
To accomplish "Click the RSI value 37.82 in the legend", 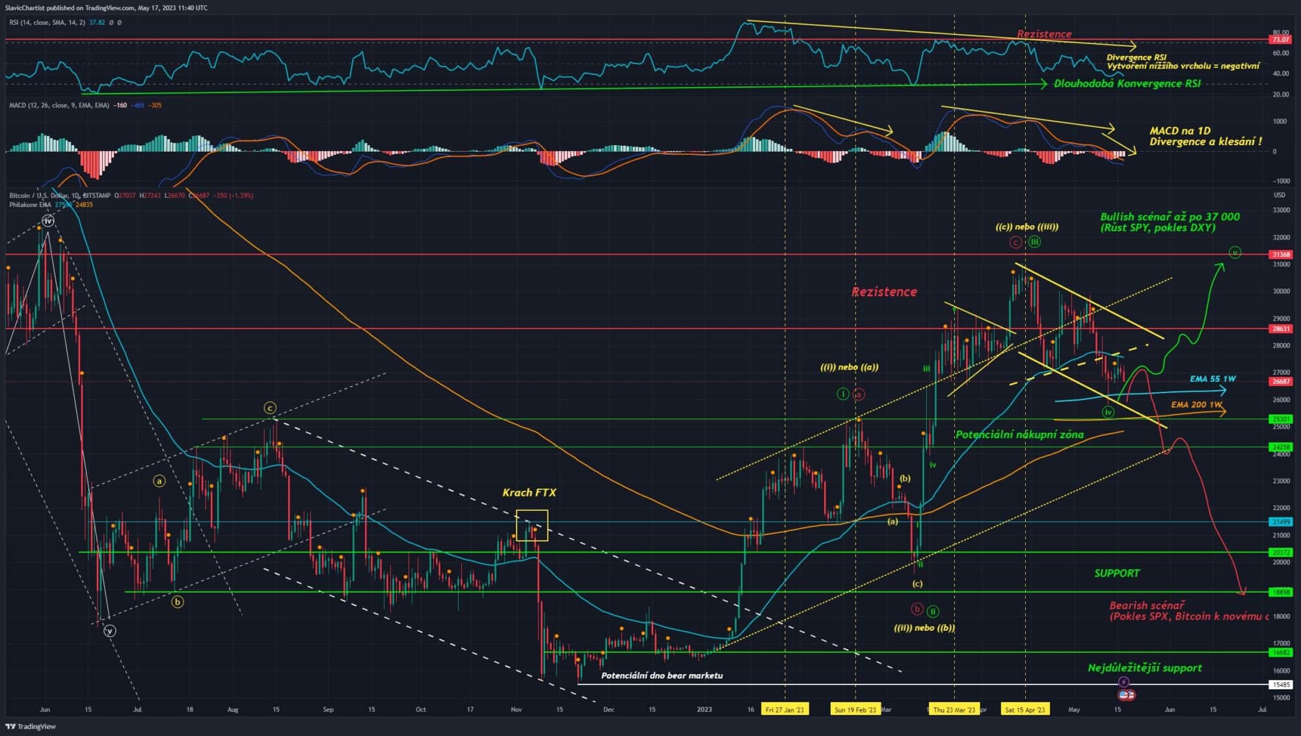I will (x=97, y=22).
